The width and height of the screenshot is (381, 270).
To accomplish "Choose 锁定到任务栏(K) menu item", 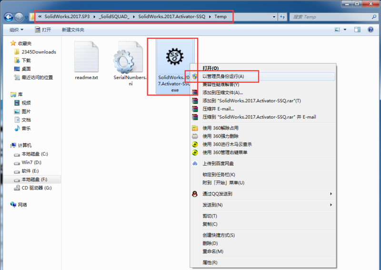I will (x=263, y=174).
